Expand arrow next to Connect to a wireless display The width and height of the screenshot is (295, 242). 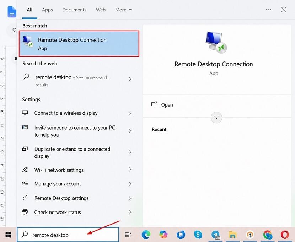[x=130, y=113]
